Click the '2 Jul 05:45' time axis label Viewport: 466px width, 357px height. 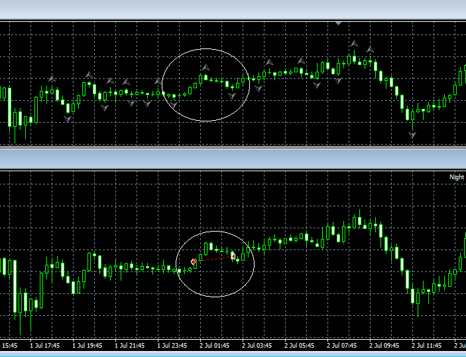pyautogui.click(x=300, y=346)
